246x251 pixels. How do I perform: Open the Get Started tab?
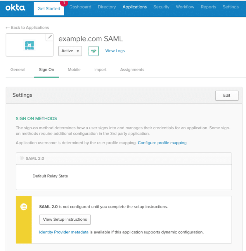click(x=49, y=8)
